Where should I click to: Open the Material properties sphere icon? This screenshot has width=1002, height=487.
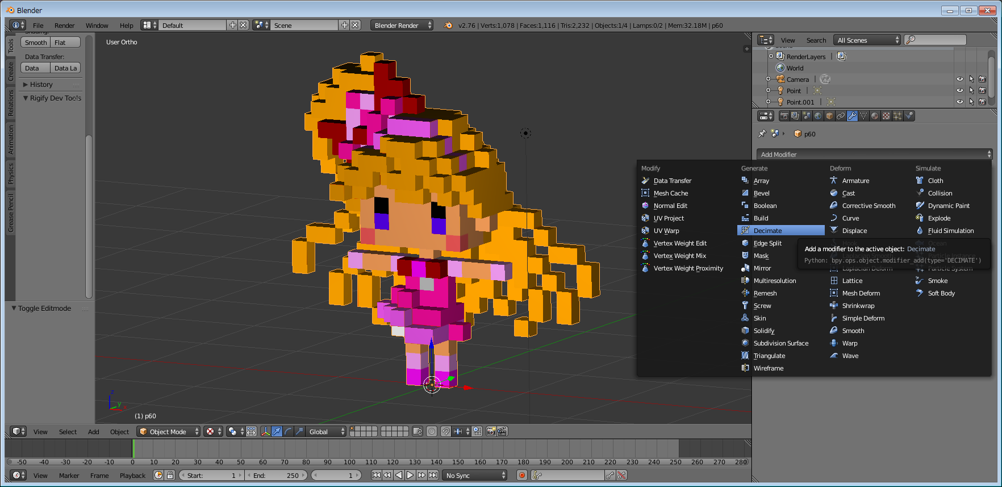pyautogui.click(x=875, y=116)
